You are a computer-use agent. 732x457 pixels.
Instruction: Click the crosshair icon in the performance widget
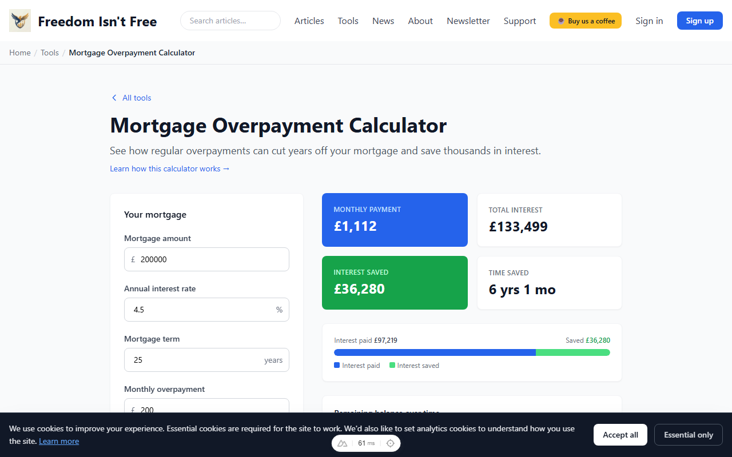click(390, 443)
